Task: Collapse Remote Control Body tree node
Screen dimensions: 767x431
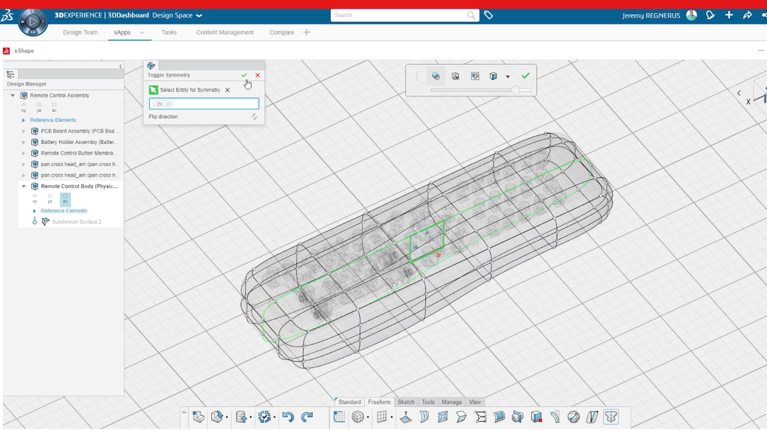Action: click(24, 186)
